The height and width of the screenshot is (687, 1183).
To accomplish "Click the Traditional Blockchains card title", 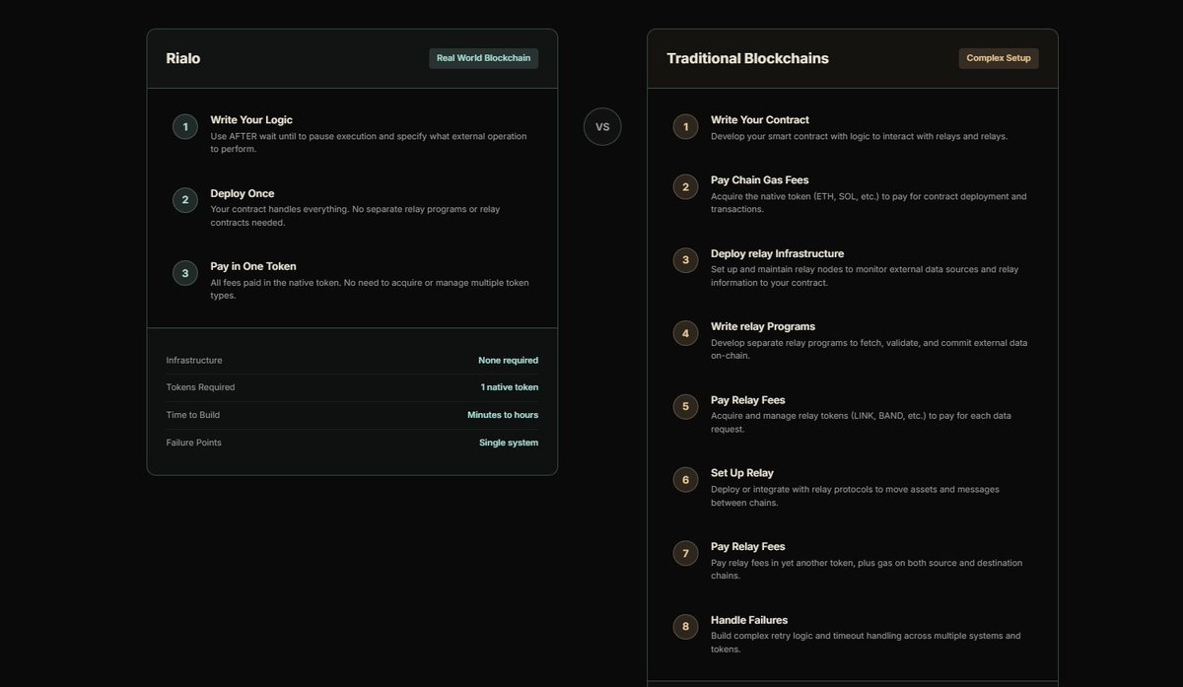I will (747, 58).
